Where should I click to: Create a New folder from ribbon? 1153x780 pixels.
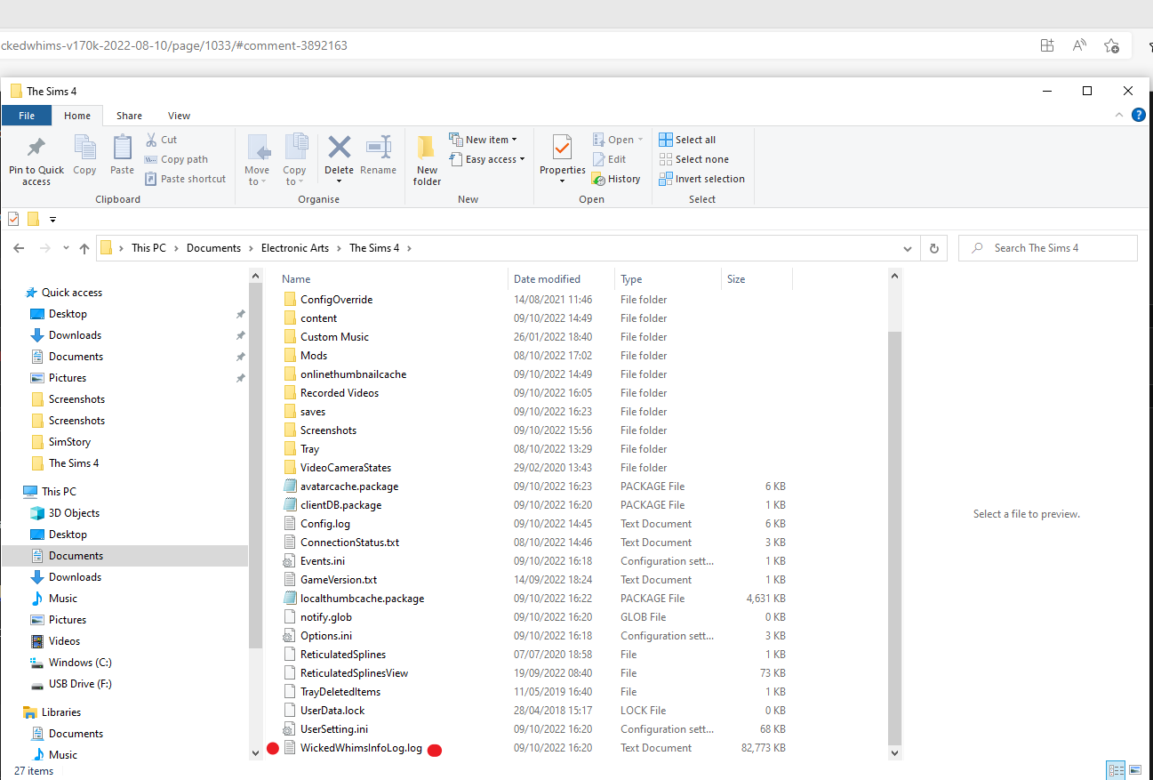coord(427,160)
